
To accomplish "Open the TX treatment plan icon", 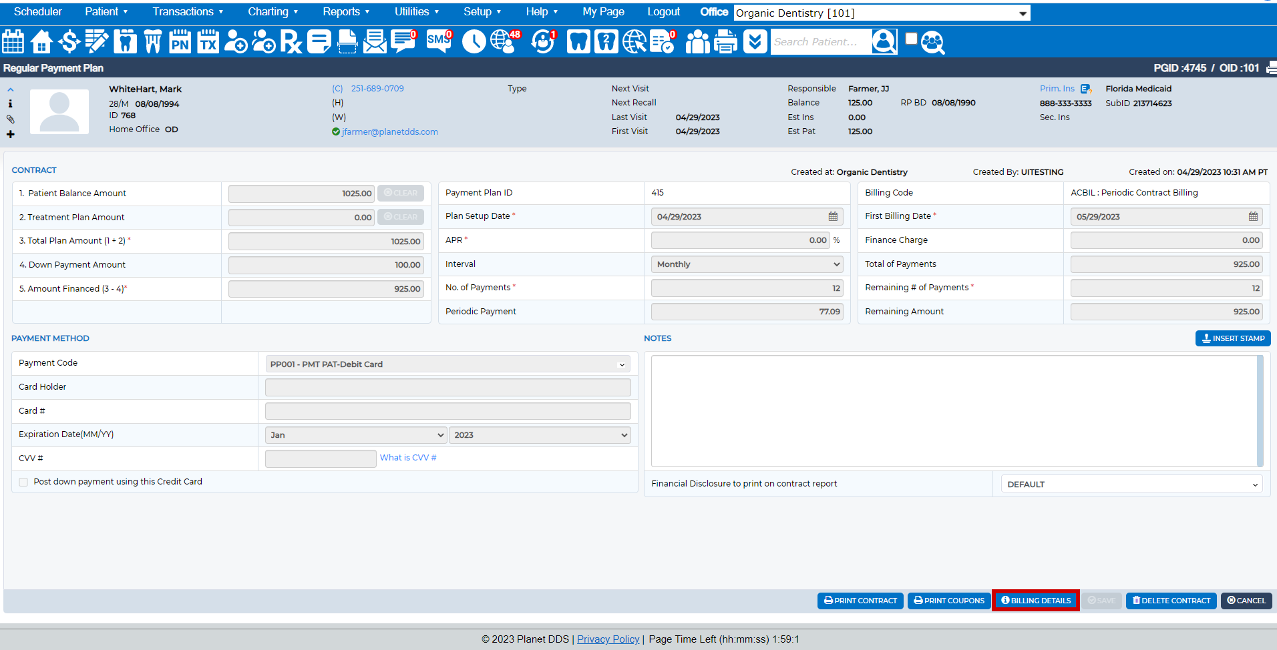I will click(x=208, y=41).
